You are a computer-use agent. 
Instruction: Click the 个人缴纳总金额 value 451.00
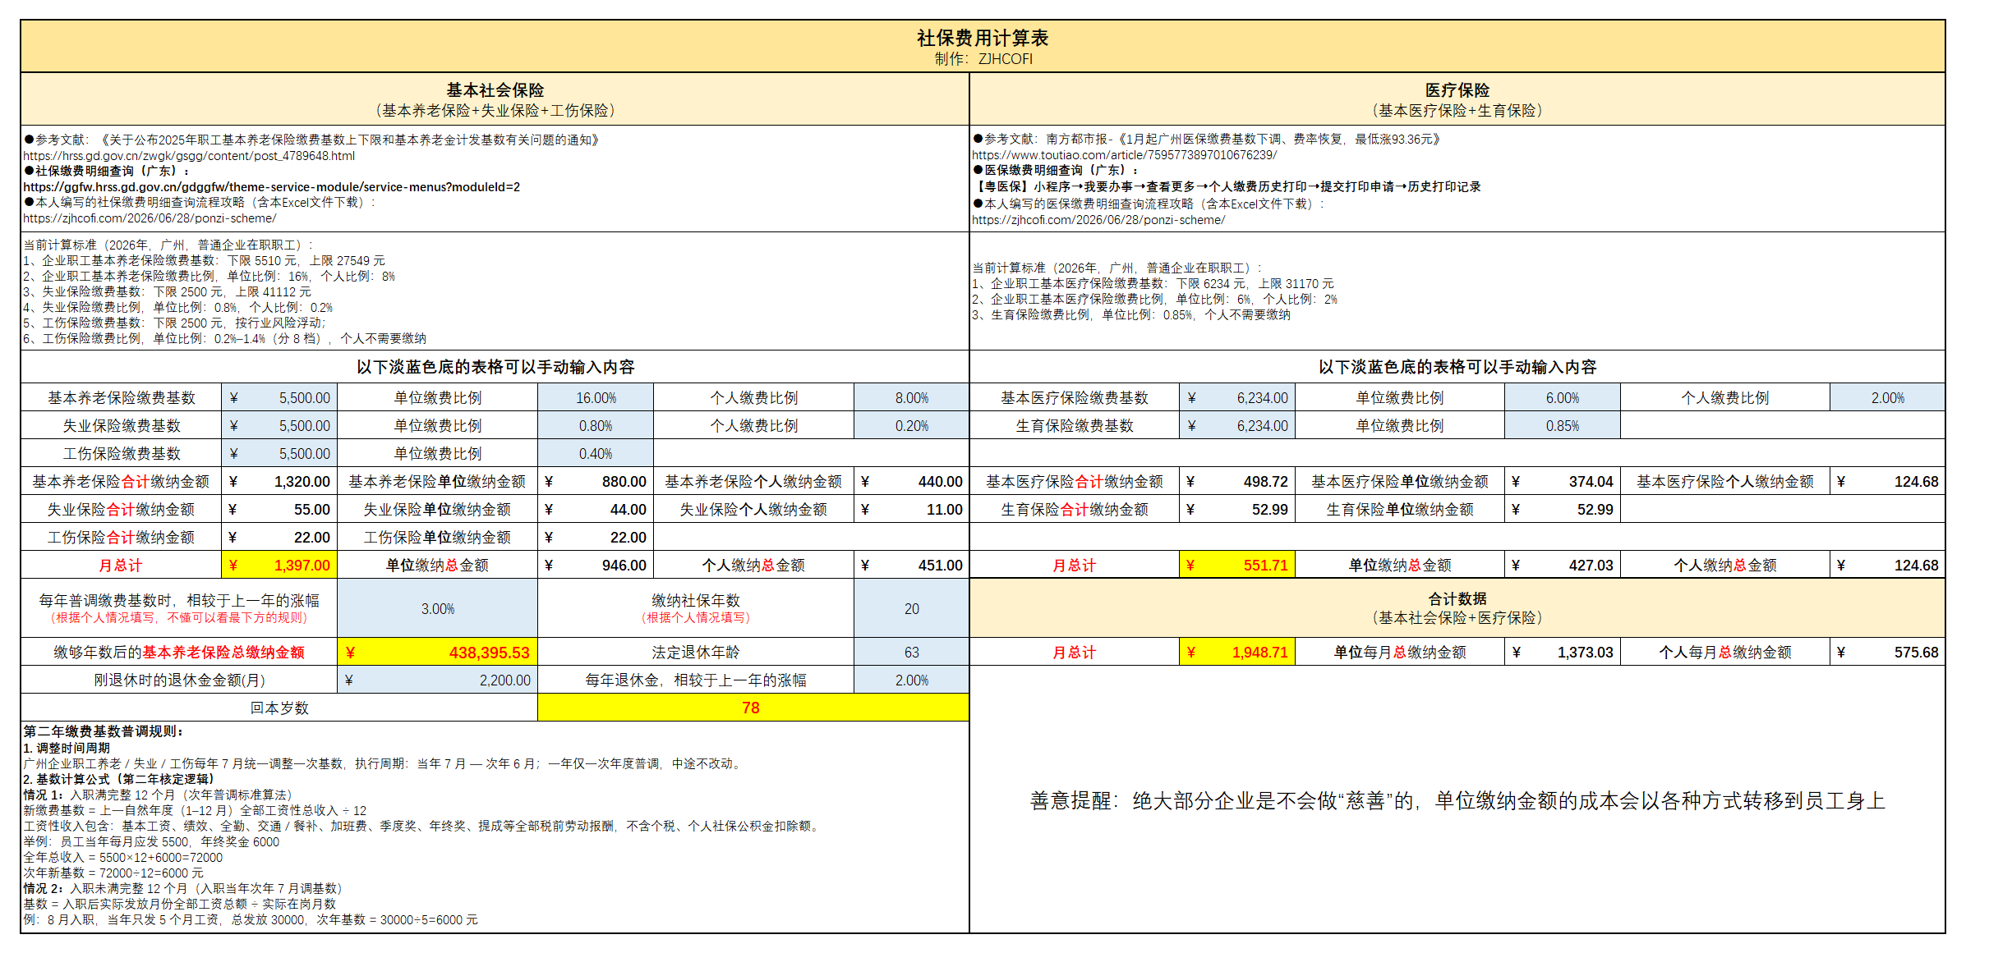tap(912, 566)
